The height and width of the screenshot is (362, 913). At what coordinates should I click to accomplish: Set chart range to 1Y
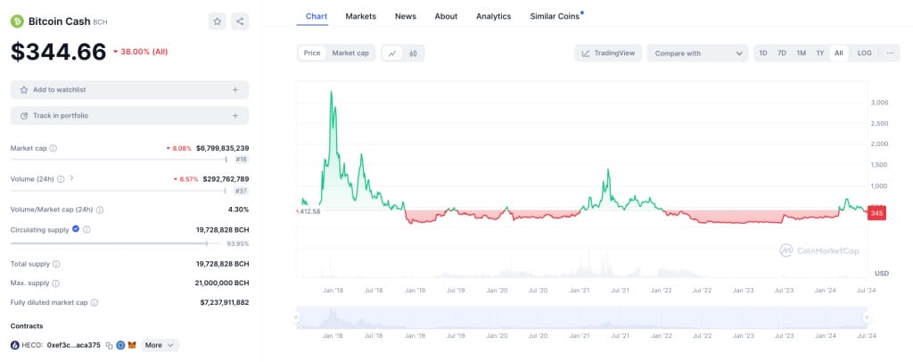[820, 53]
